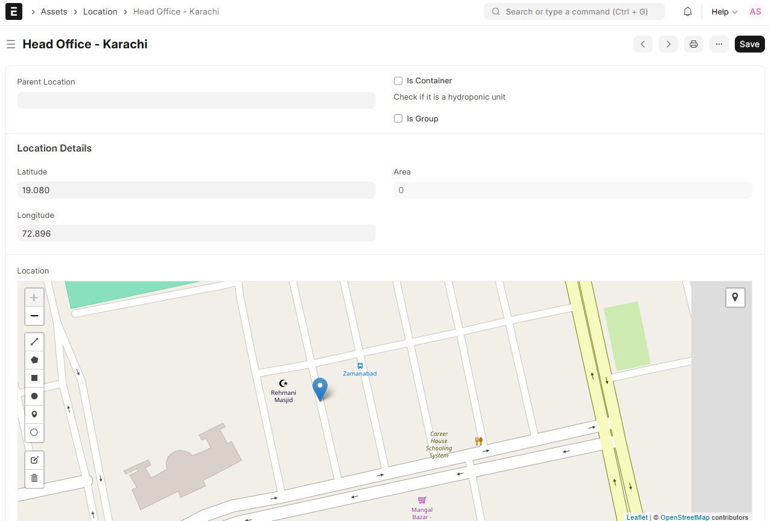Open the edit layers tool on the map

pos(34,459)
